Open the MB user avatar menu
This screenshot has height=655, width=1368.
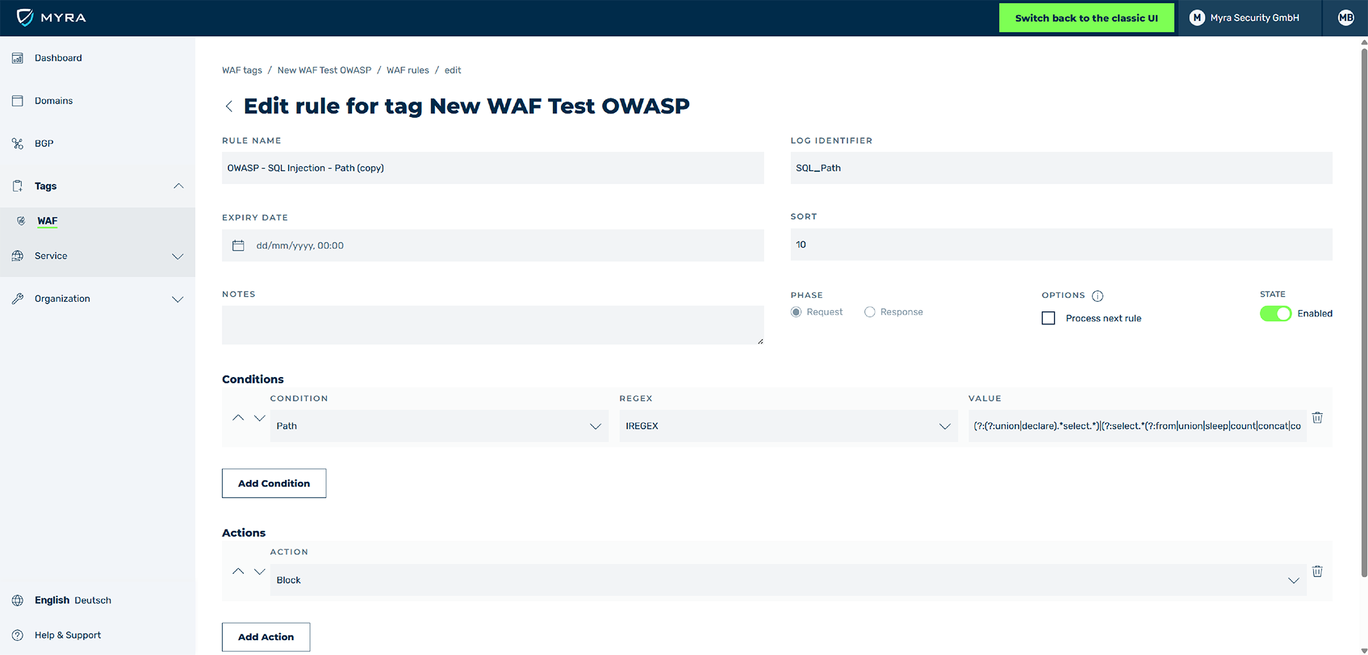(x=1345, y=18)
